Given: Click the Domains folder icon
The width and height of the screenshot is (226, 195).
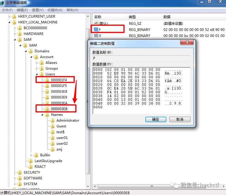Looking at the screenshot, I should pos(31,51).
